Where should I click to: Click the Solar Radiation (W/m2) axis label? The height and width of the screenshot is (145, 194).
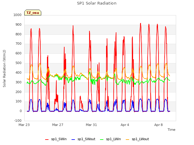tap(4, 69)
